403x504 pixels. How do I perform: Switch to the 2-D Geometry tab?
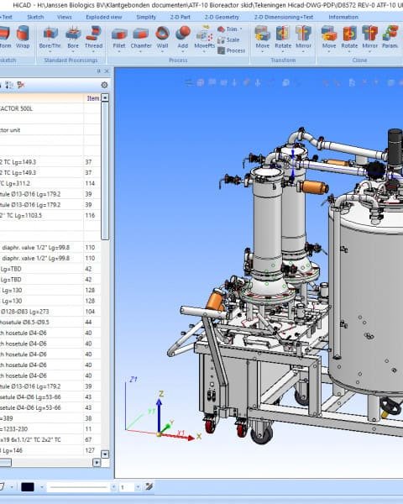click(x=222, y=17)
